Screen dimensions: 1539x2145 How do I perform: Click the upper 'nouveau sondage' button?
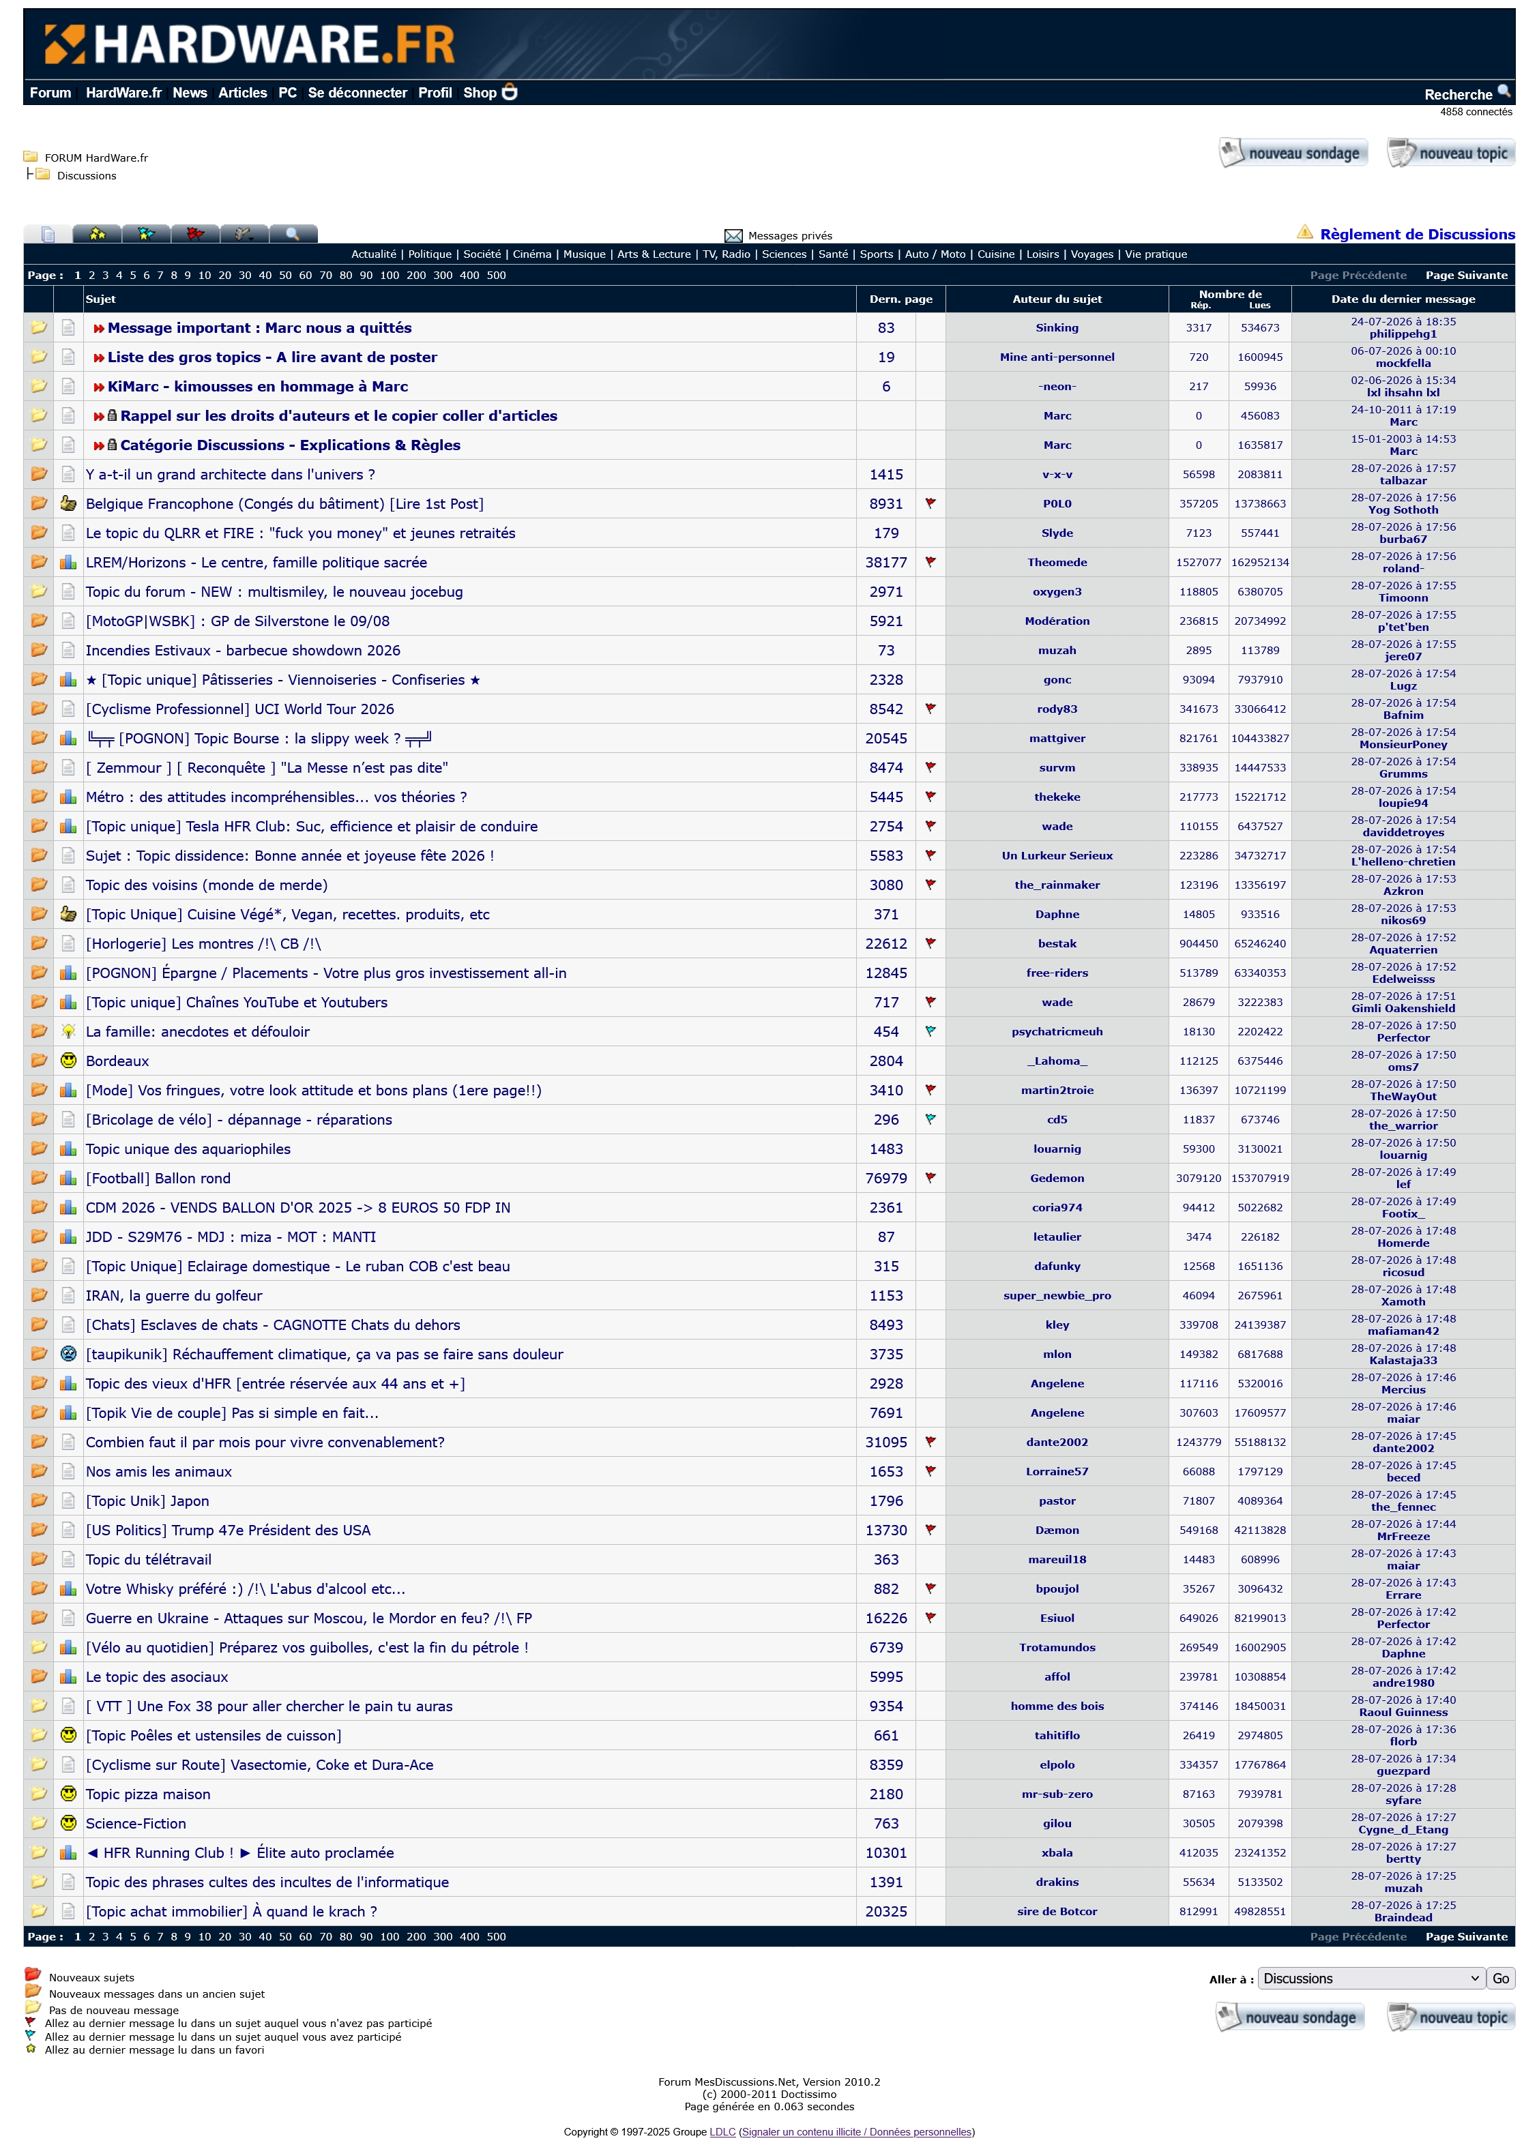(1293, 152)
